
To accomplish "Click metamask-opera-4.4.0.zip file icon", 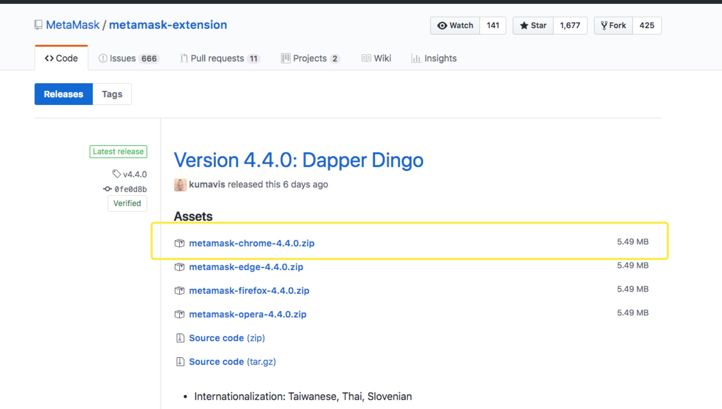I will click(x=180, y=314).
